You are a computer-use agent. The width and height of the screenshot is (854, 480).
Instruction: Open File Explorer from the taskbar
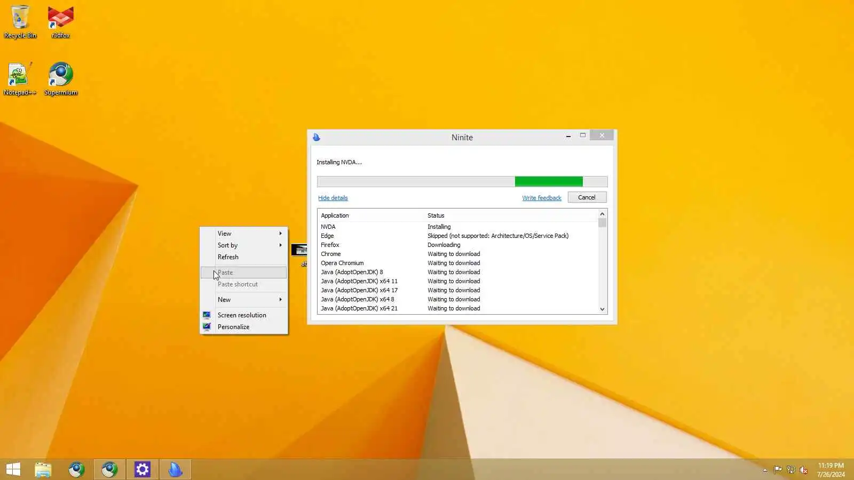[43, 469]
